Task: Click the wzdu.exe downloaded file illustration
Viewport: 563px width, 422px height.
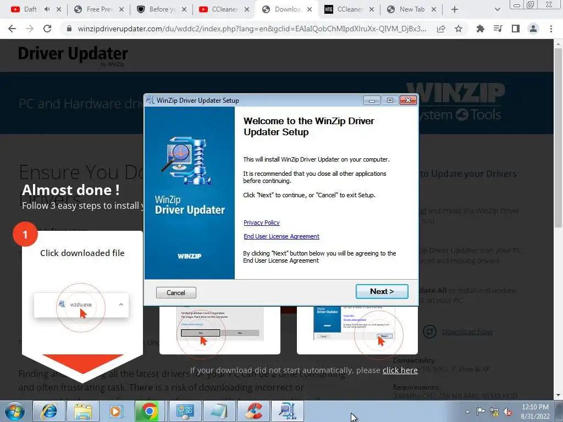Action: pos(81,304)
